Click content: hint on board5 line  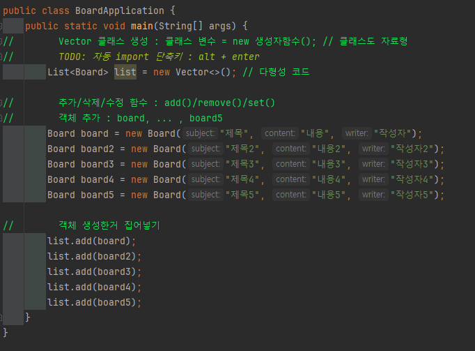(x=291, y=195)
